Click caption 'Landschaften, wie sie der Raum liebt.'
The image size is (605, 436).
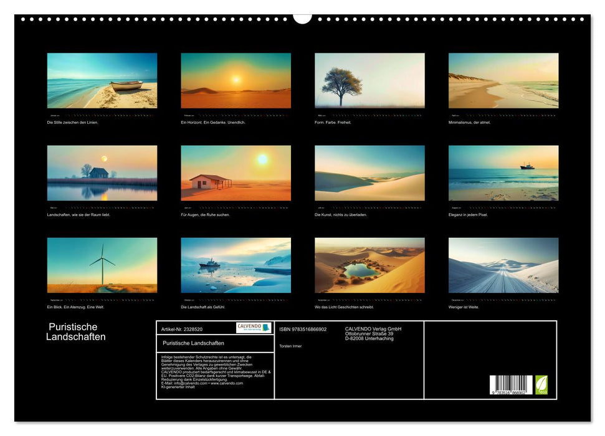(79, 215)
